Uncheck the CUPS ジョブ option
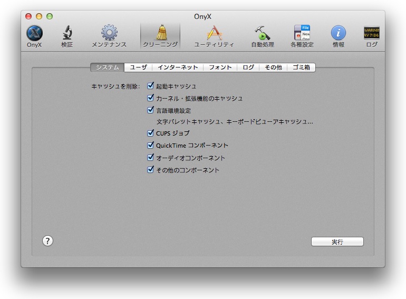The height and width of the screenshot is (299, 406). point(151,133)
